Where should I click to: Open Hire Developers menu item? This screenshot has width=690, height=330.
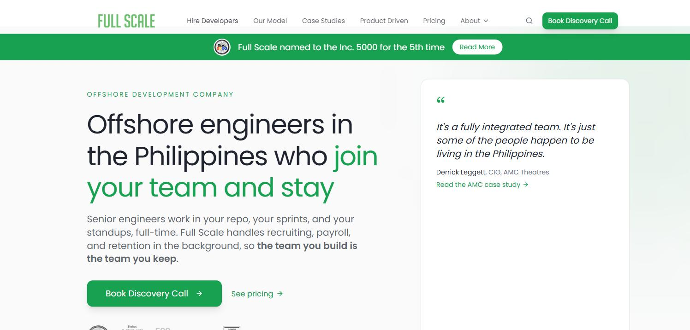pyautogui.click(x=213, y=21)
